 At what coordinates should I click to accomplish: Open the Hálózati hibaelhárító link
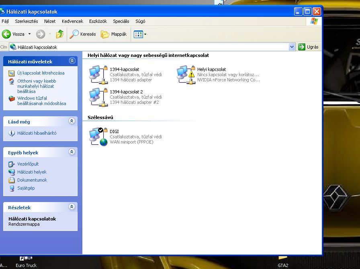(37, 133)
